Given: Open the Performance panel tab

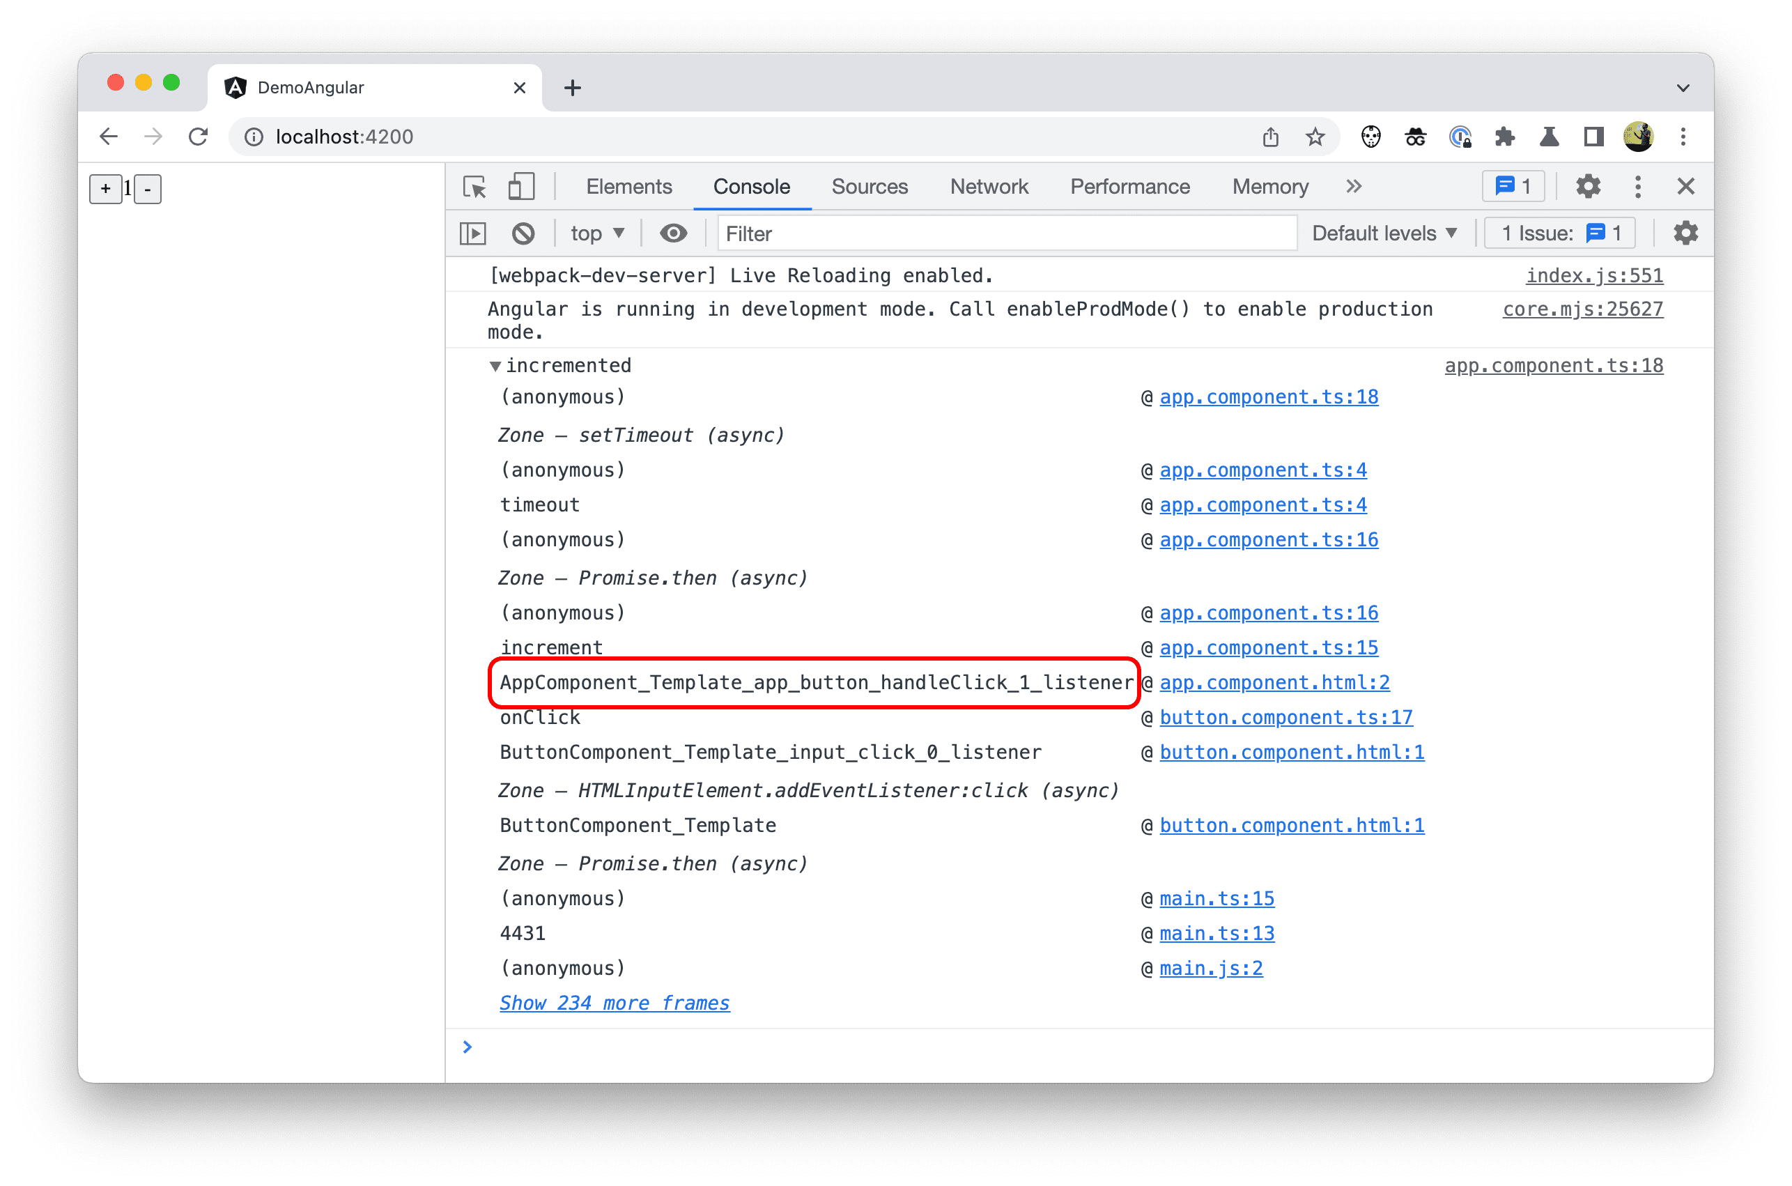Looking at the screenshot, I should coord(1133,185).
